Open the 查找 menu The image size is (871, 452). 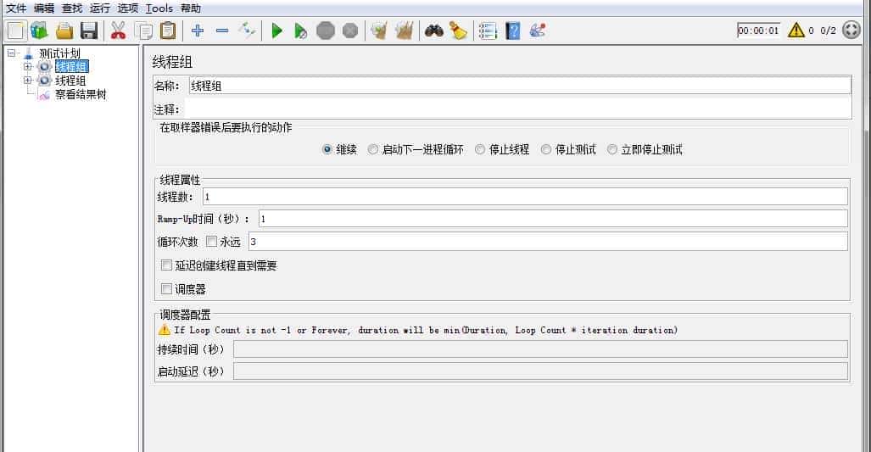pos(72,8)
